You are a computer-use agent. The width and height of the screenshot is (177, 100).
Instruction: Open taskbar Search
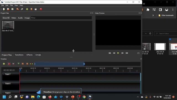(x=10, y=97)
